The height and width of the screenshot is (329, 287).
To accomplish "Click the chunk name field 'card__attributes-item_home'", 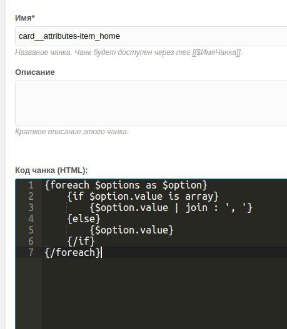I will pyautogui.click(x=151, y=36).
